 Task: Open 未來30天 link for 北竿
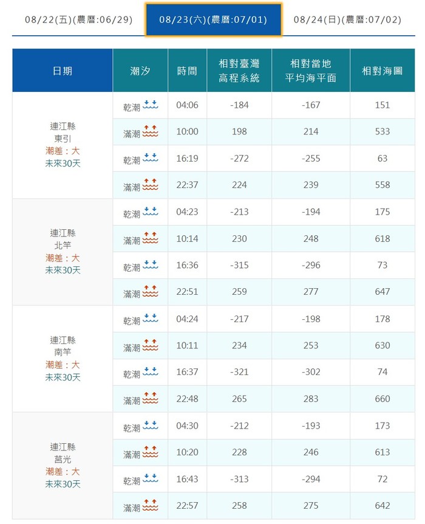coord(63,270)
